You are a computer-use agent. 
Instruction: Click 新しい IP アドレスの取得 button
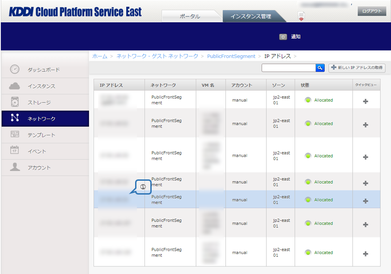point(357,68)
